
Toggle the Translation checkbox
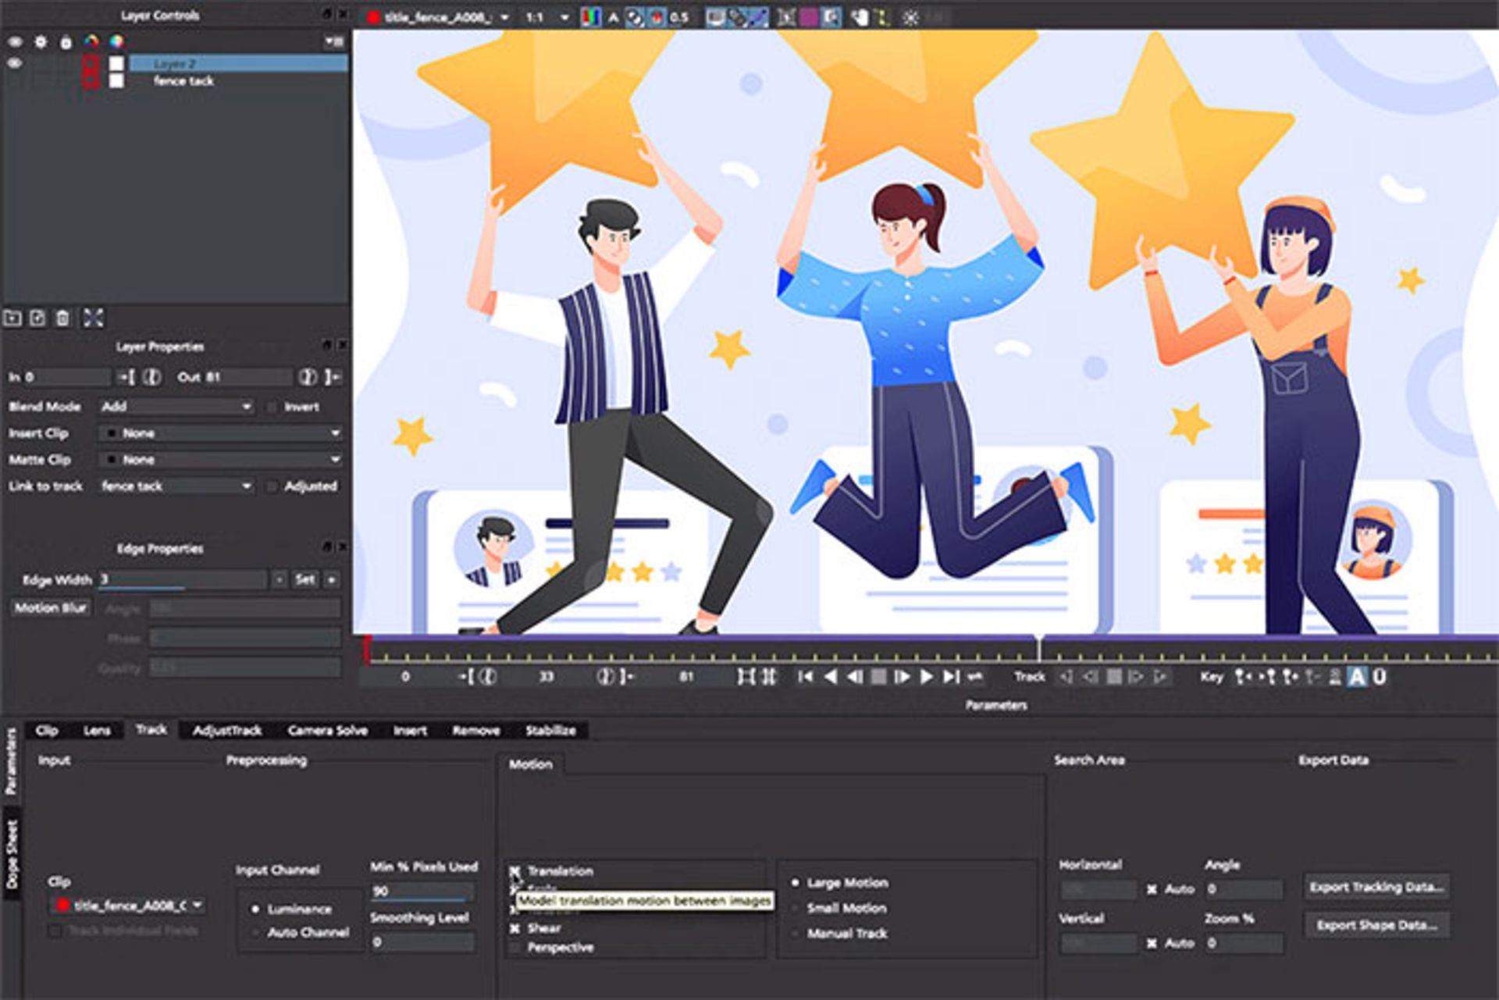point(515,871)
